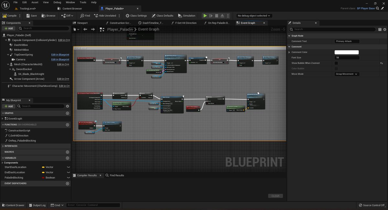The width and height of the screenshot is (388, 210).
Task: Click Edit in C++ for Arrow Component
Action: (x=63, y=79)
